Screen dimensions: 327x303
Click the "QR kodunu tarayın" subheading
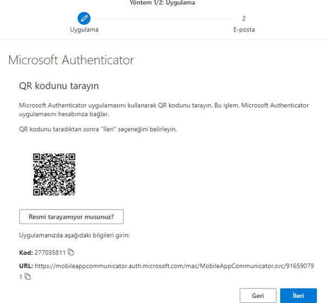tap(59, 86)
